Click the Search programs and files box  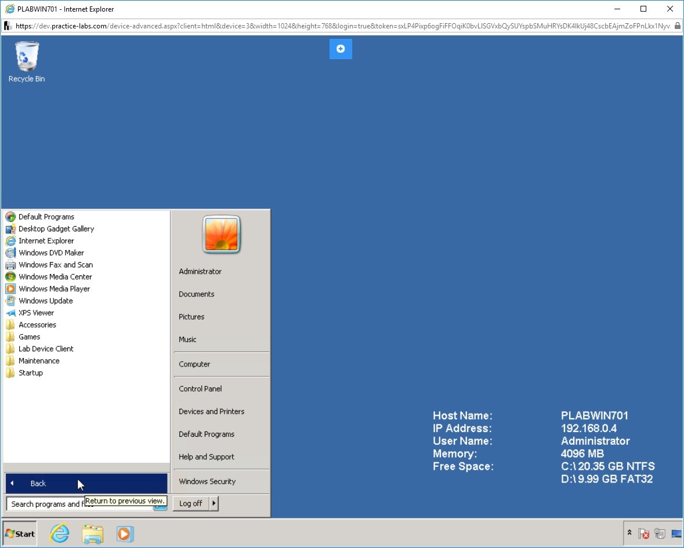[80, 503]
